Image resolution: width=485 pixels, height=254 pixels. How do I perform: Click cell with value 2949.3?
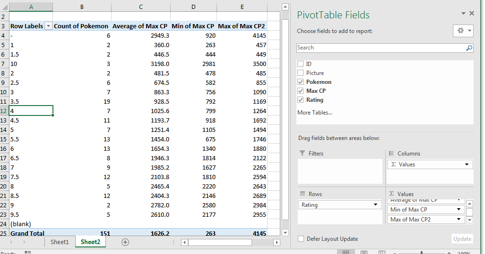(x=141, y=36)
